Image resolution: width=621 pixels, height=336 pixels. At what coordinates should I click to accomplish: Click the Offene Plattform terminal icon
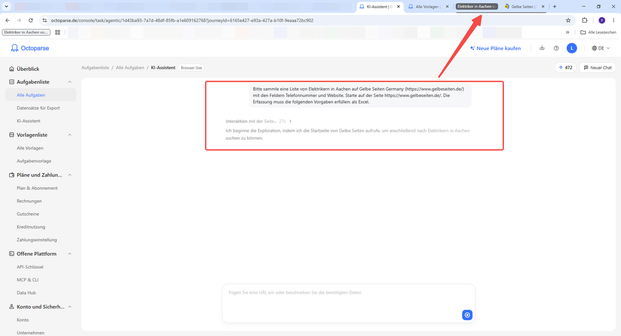[x=12, y=254]
